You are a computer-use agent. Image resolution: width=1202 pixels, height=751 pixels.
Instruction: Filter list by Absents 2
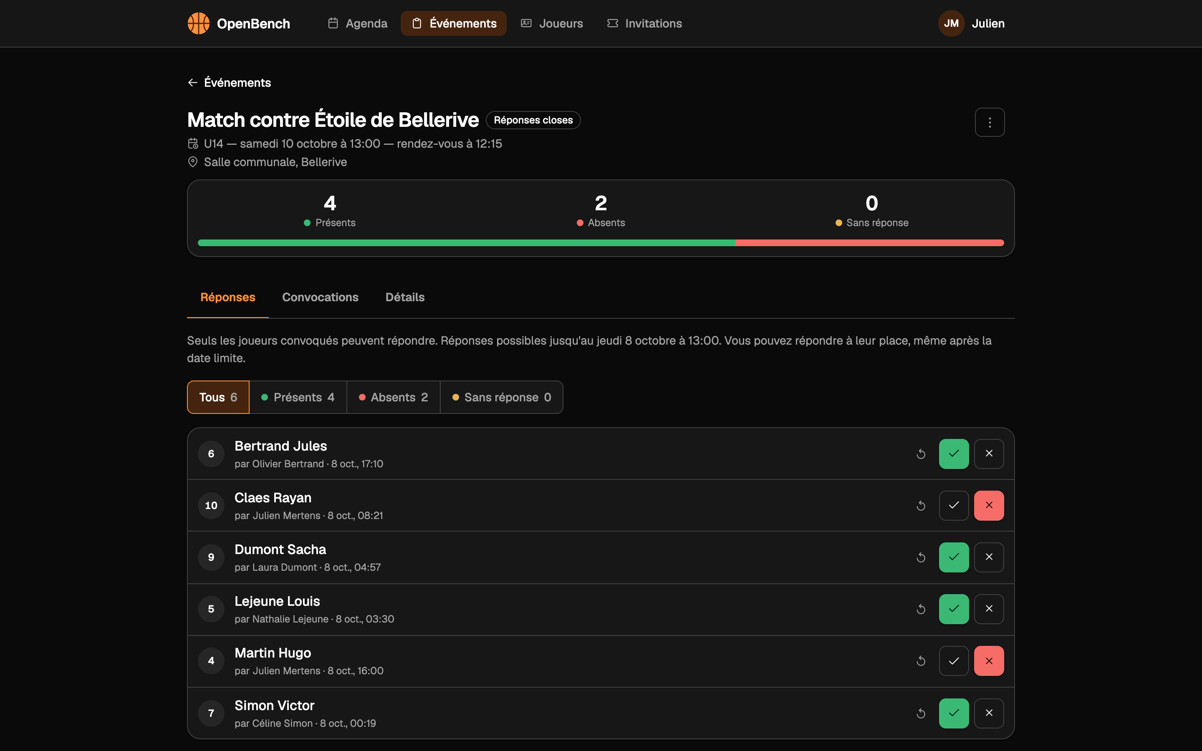[394, 397]
